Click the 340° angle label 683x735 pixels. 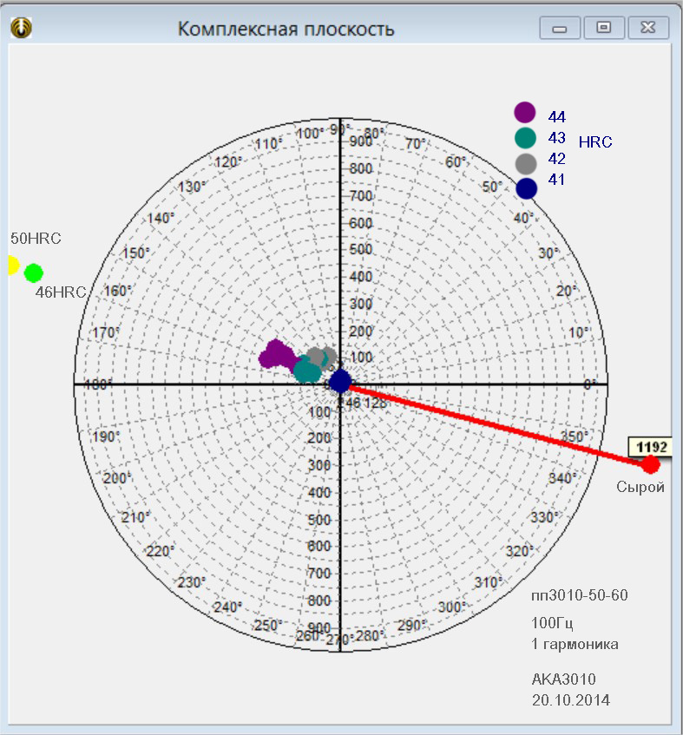[562, 479]
